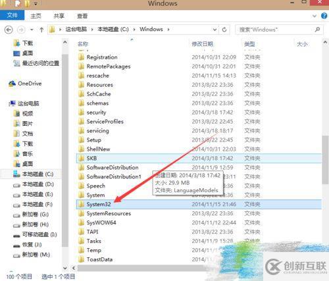329x281 pixels.
Task: Click the Forward navigation arrow
Action: pos(21,30)
